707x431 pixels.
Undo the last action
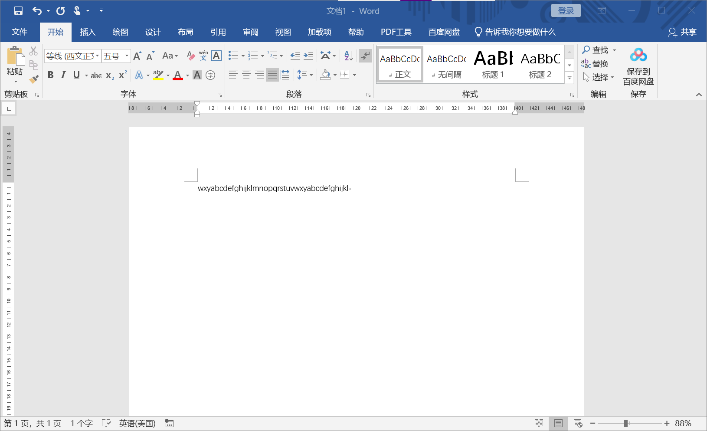(37, 11)
